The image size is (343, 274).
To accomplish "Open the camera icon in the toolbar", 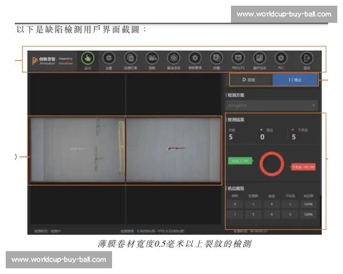I will pos(152,58).
